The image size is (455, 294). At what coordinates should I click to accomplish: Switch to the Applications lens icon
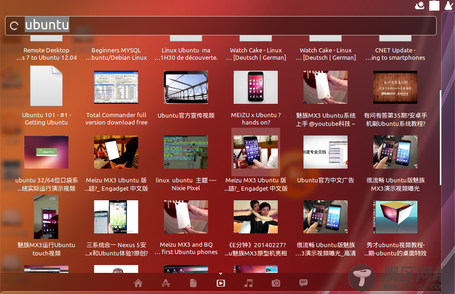166,283
